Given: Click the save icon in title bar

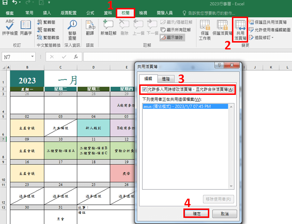Looking at the screenshot, I should pyautogui.click(x=5, y=3).
